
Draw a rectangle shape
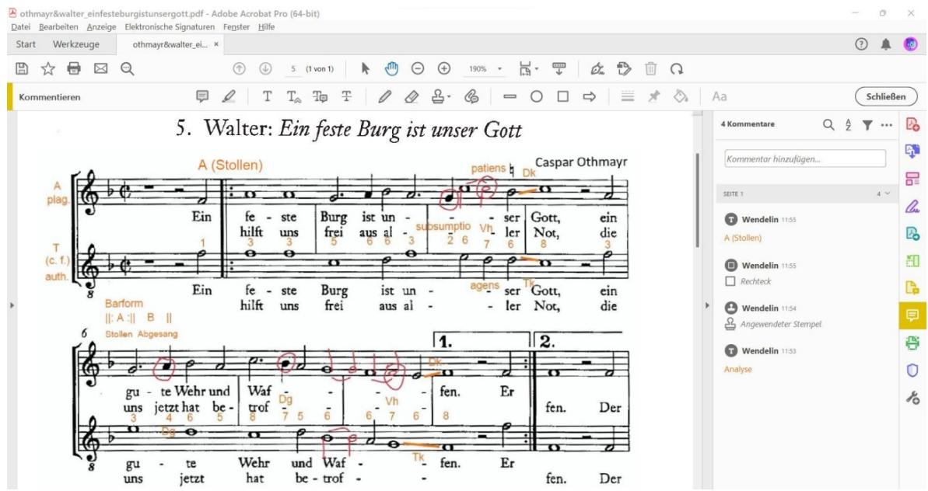tap(563, 96)
